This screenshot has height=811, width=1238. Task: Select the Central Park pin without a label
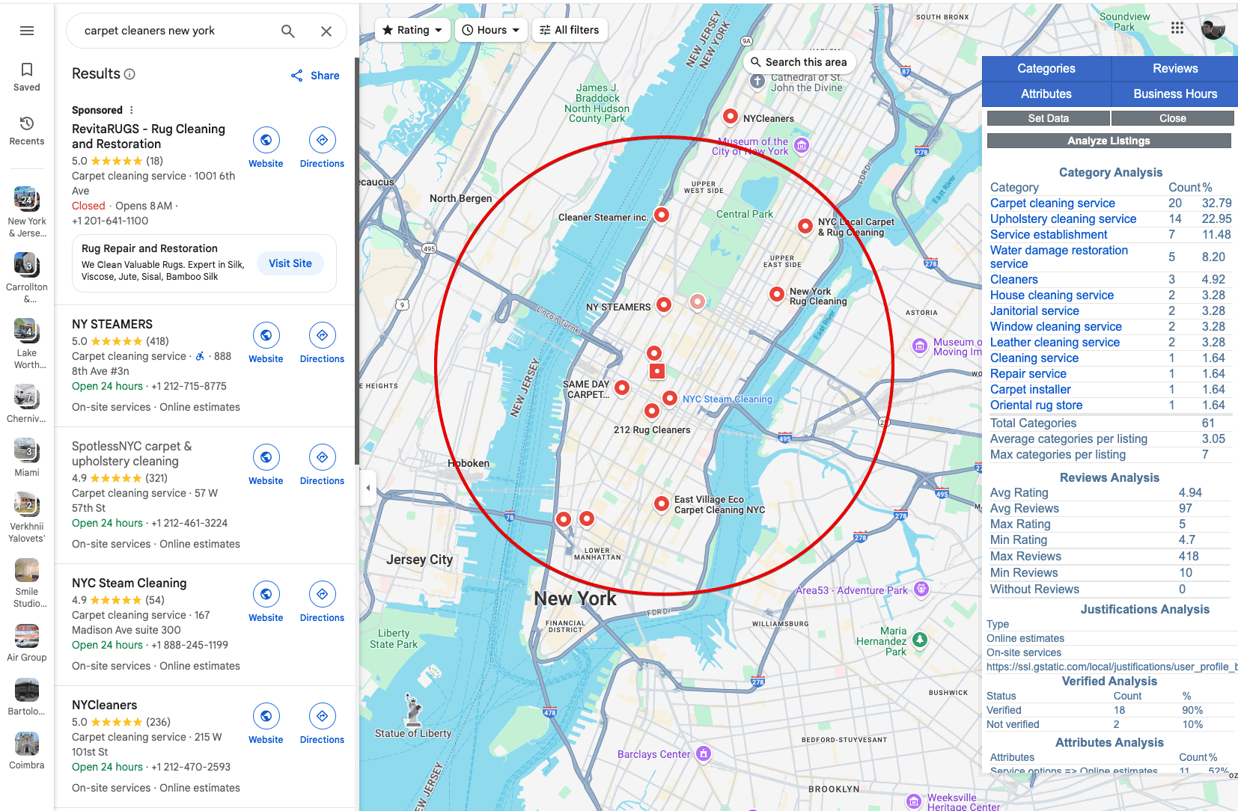697,302
